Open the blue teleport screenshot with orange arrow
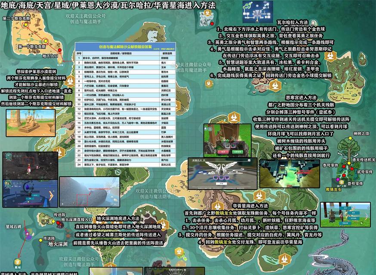 pos(30,193)
